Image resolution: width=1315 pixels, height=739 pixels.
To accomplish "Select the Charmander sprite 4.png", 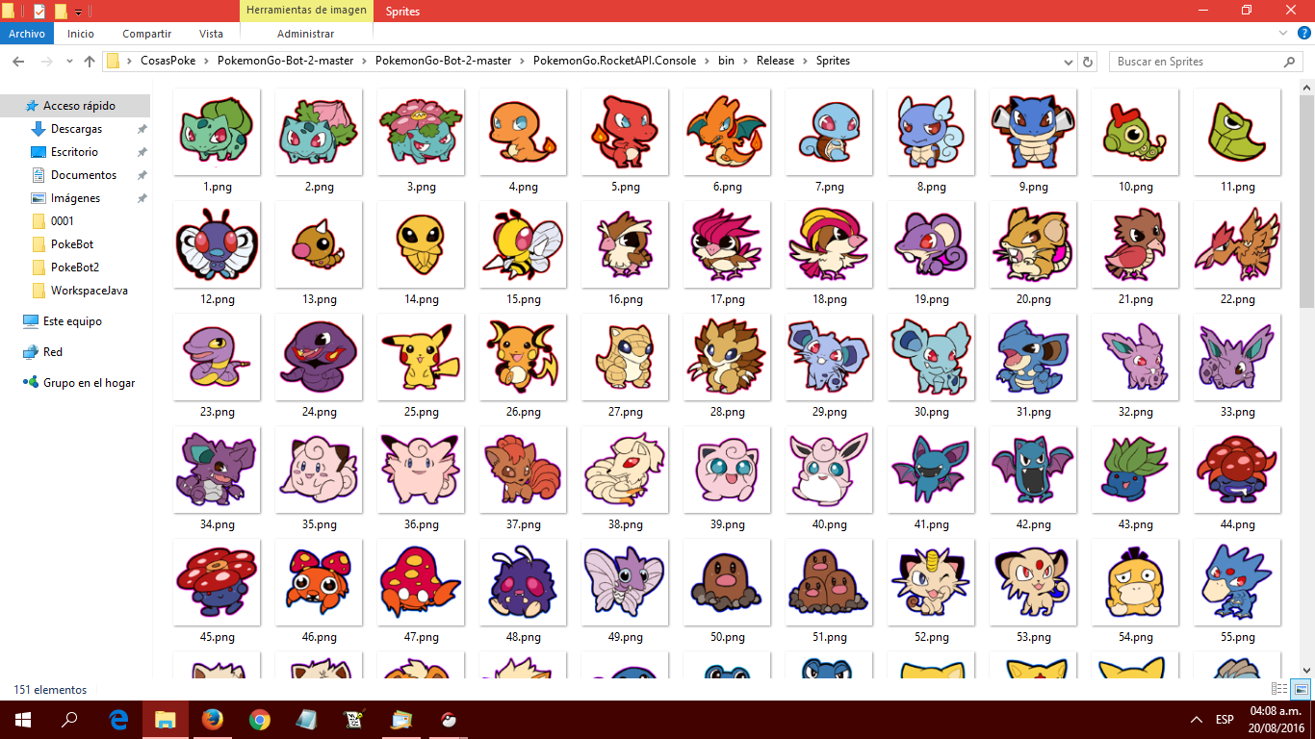I will pos(523,132).
